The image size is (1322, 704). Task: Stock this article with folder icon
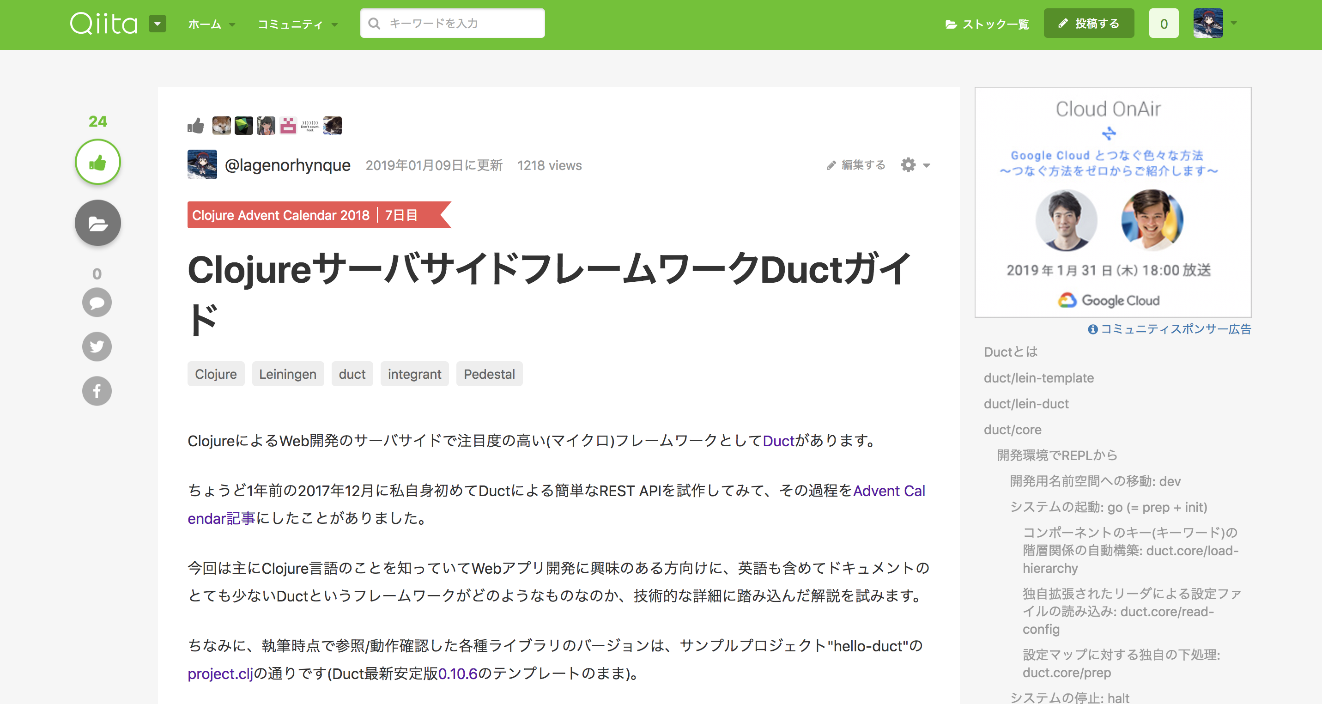tap(97, 223)
